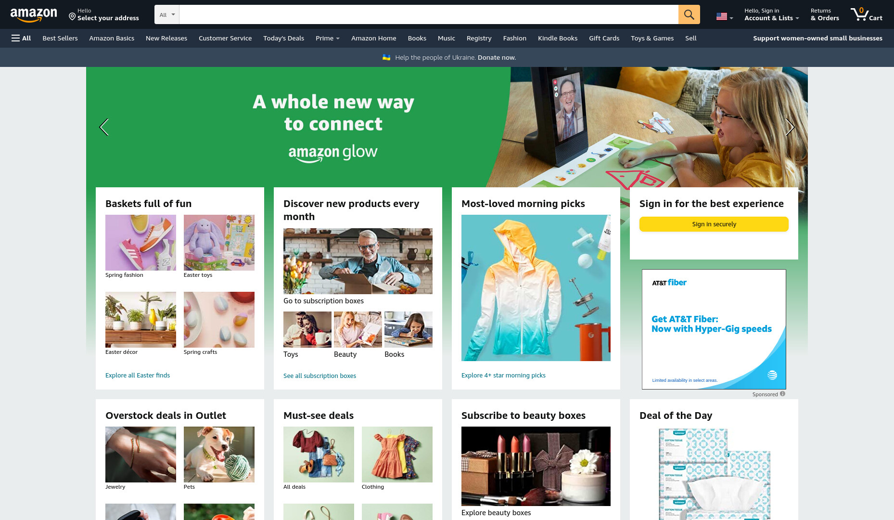Open Gift Cards

click(x=604, y=38)
